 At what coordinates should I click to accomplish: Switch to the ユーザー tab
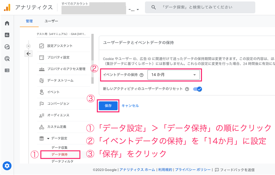(51, 21)
